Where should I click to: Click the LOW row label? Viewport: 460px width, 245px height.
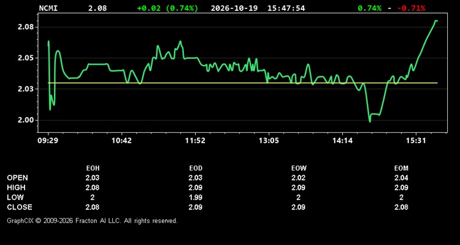pos(15,197)
